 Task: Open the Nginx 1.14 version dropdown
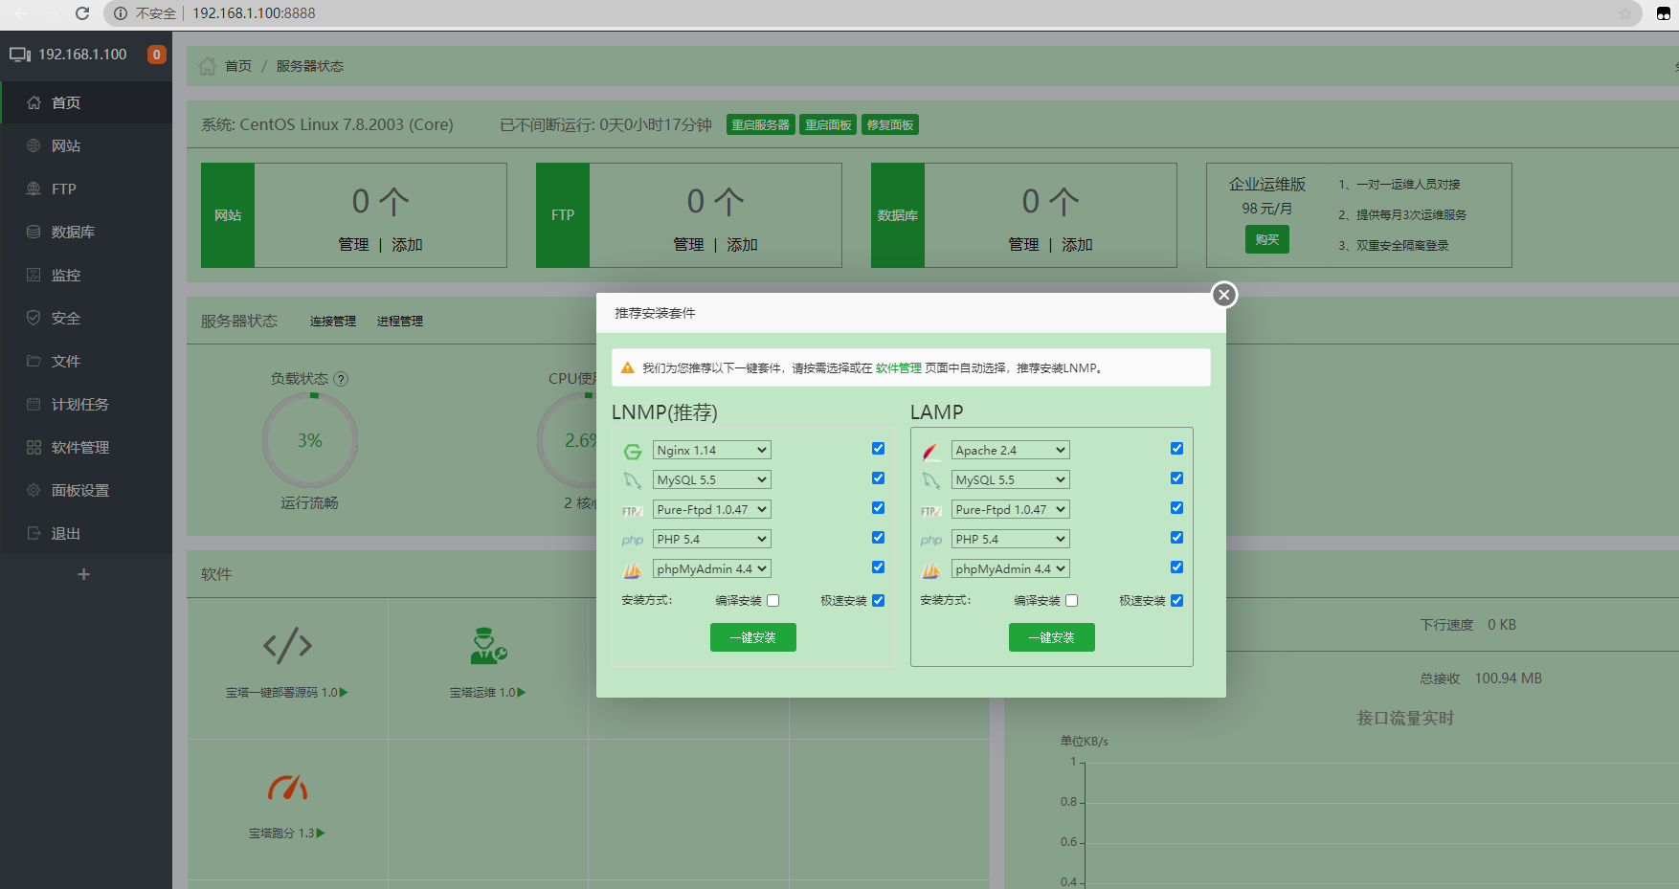tap(711, 450)
